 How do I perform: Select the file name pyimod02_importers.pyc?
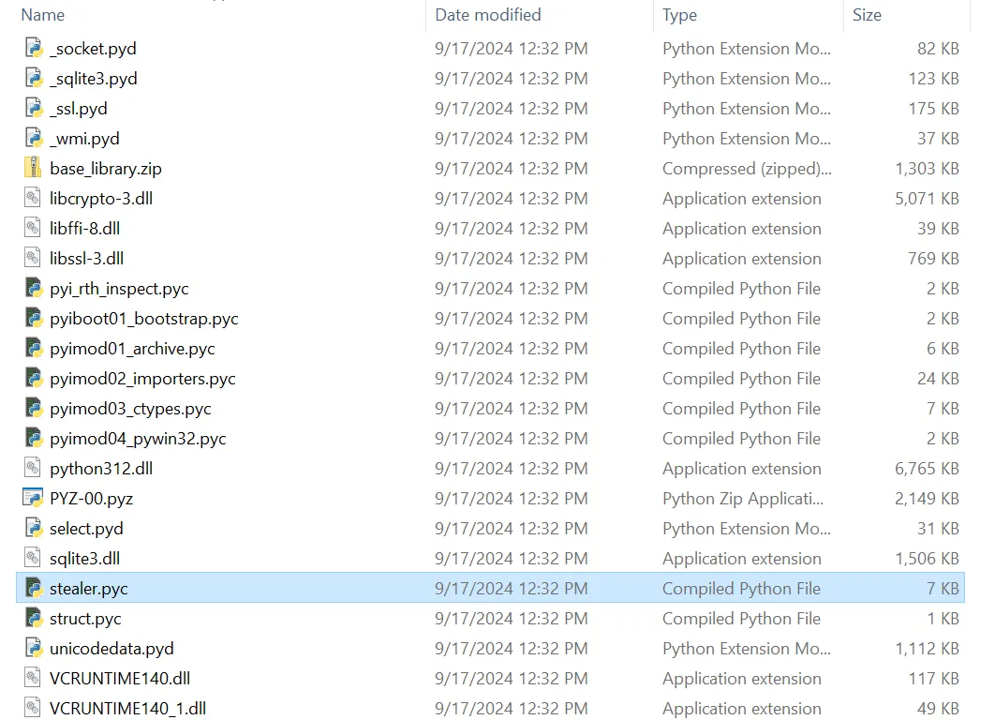(142, 379)
